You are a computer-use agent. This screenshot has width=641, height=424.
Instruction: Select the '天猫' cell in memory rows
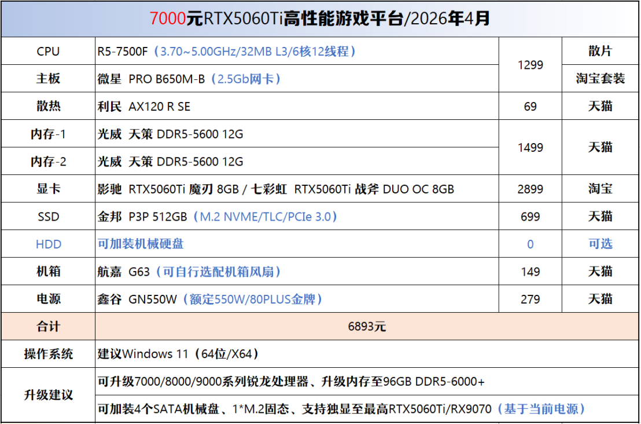coord(601,147)
